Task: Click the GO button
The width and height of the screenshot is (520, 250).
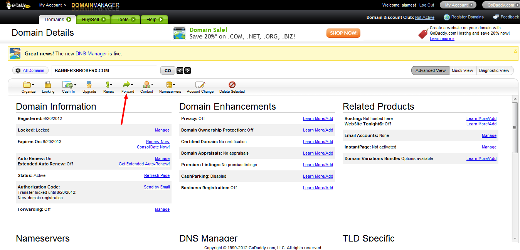Action: coord(168,70)
